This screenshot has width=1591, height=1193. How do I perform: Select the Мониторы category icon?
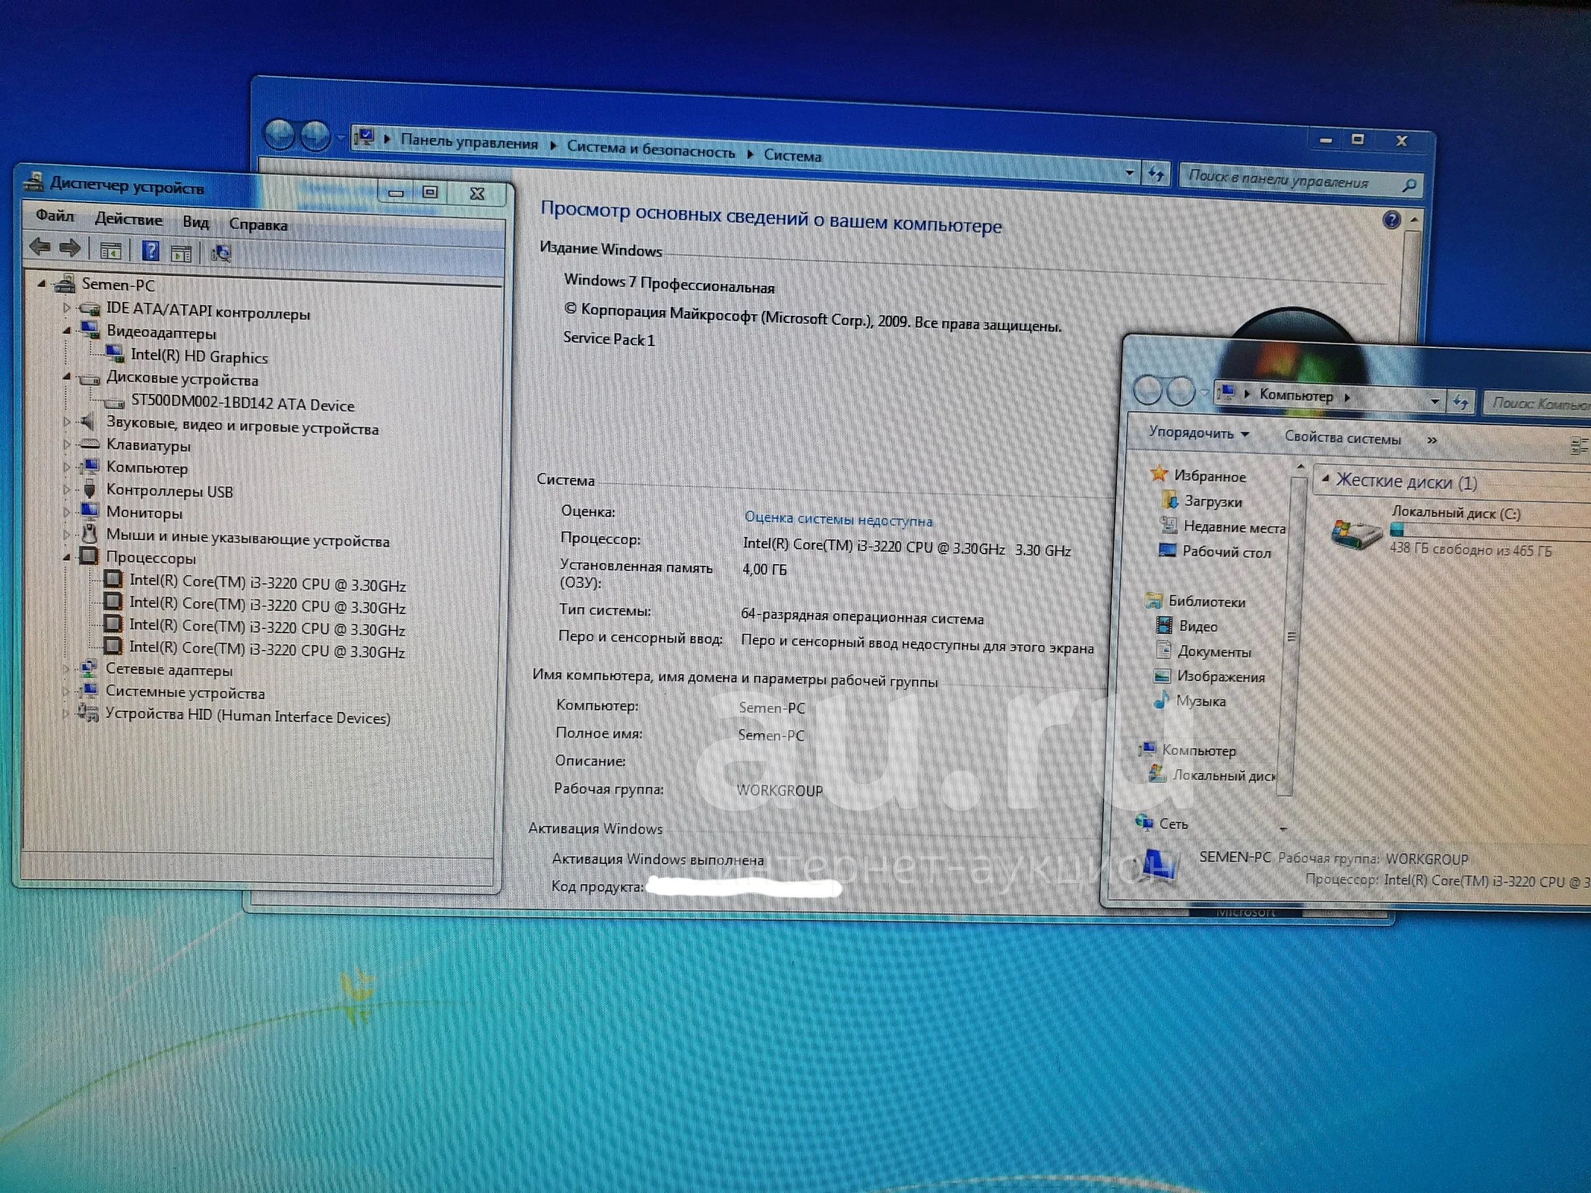tap(89, 511)
